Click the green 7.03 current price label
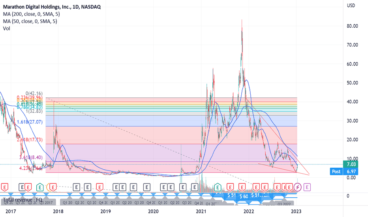 point(351,165)
